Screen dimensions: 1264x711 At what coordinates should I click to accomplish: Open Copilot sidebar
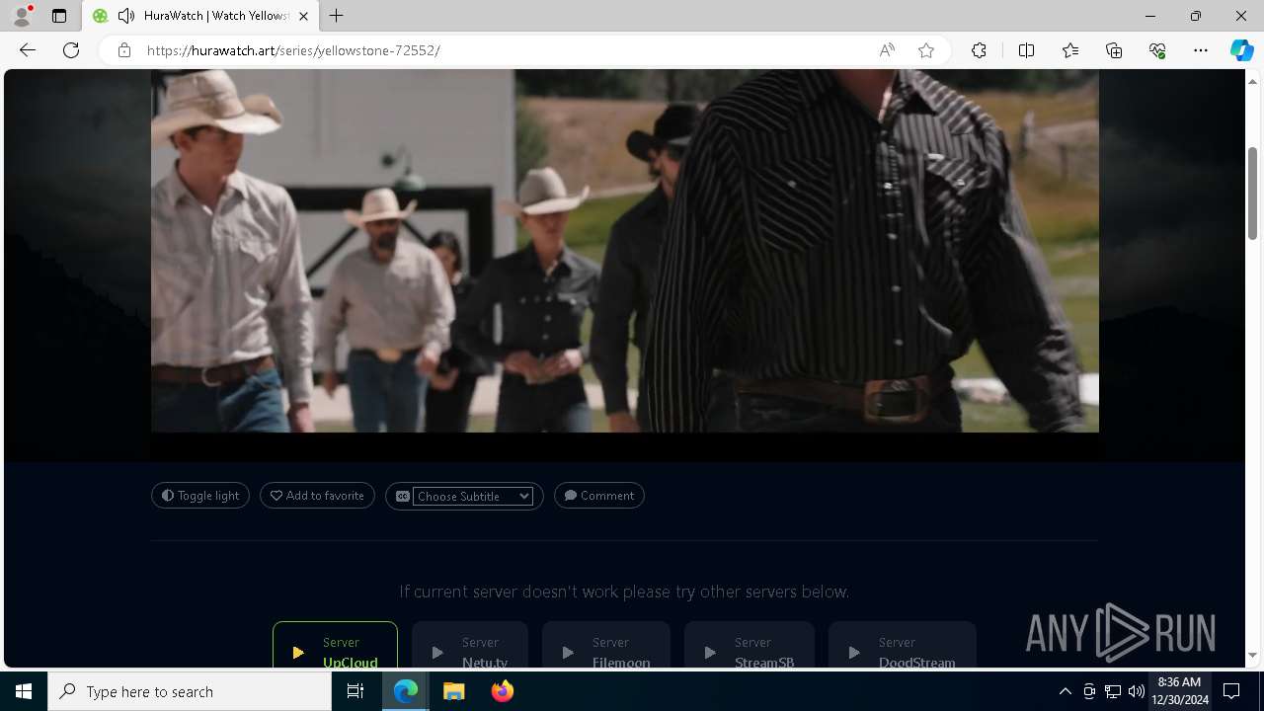pos(1242,50)
